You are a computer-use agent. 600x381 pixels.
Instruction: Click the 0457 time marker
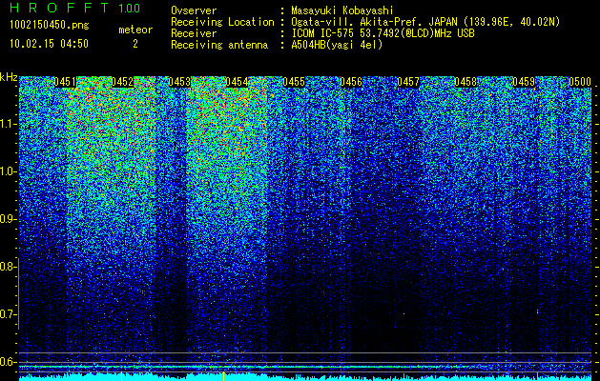tap(408, 82)
